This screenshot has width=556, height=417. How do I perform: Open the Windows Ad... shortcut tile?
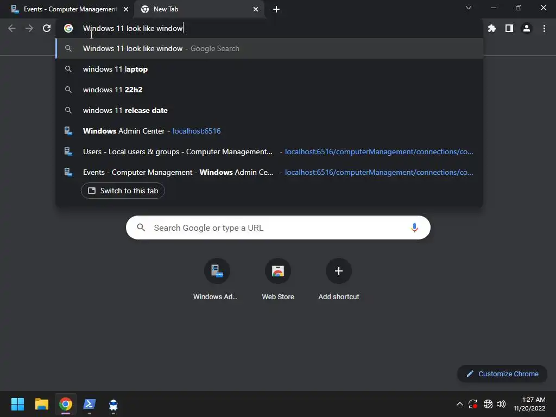click(217, 280)
